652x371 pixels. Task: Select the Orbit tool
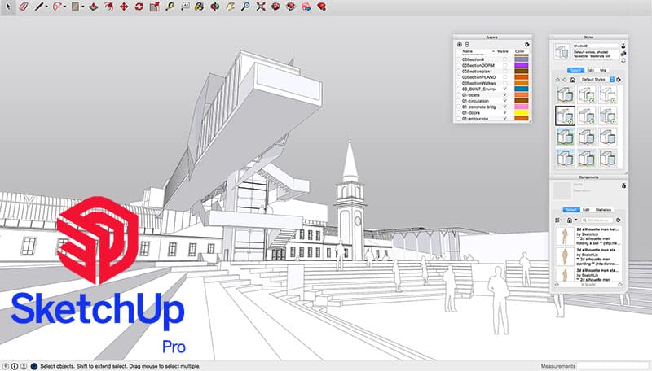coord(215,7)
